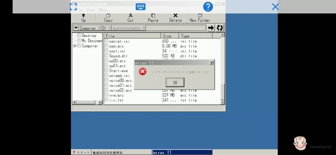
Task: Select the Sound.dll file name
Action: coord(118,56)
